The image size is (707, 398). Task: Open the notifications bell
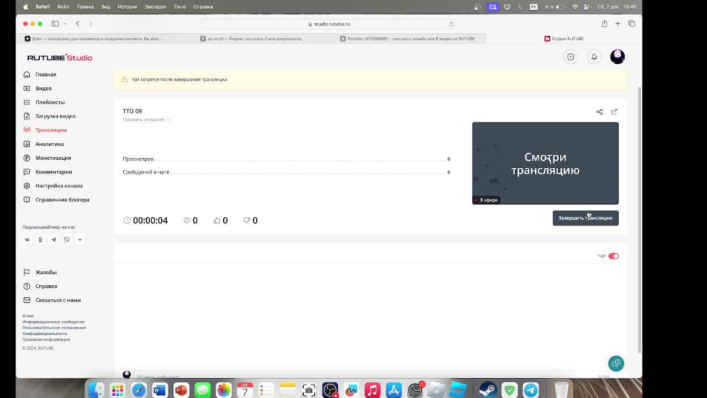[x=594, y=56]
